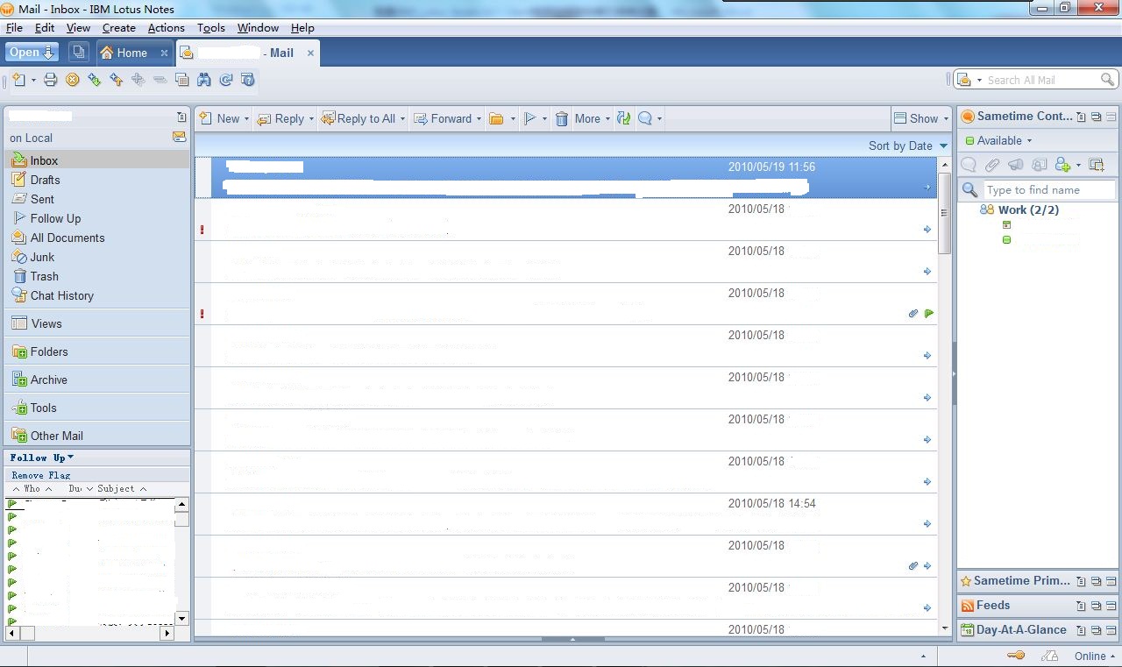The width and height of the screenshot is (1122, 667).
Task: Open the Forward dropdown arrow
Action: [x=479, y=119]
